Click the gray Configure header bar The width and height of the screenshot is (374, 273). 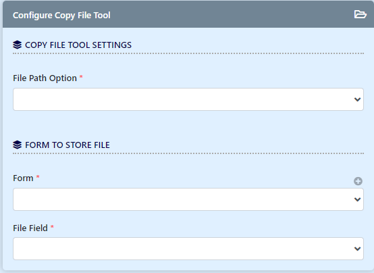[x=188, y=14]
